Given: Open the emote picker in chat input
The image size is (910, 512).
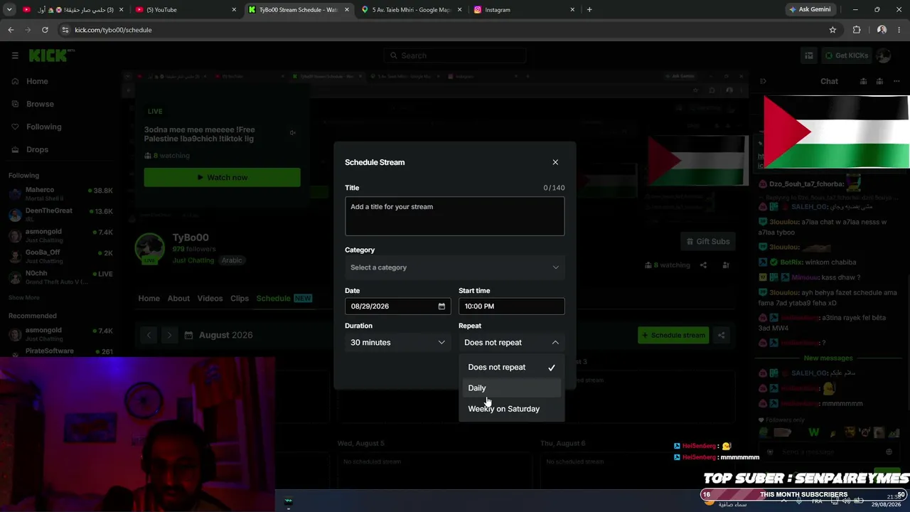Looking at the screenshot, I should 889,452.
